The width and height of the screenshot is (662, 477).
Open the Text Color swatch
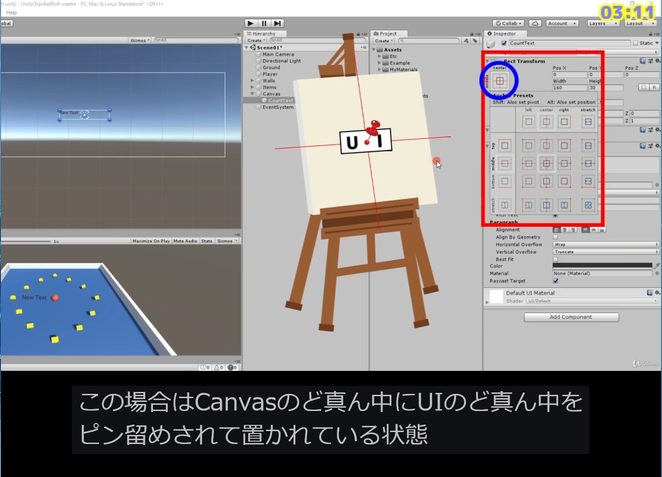tap(603, 266)
